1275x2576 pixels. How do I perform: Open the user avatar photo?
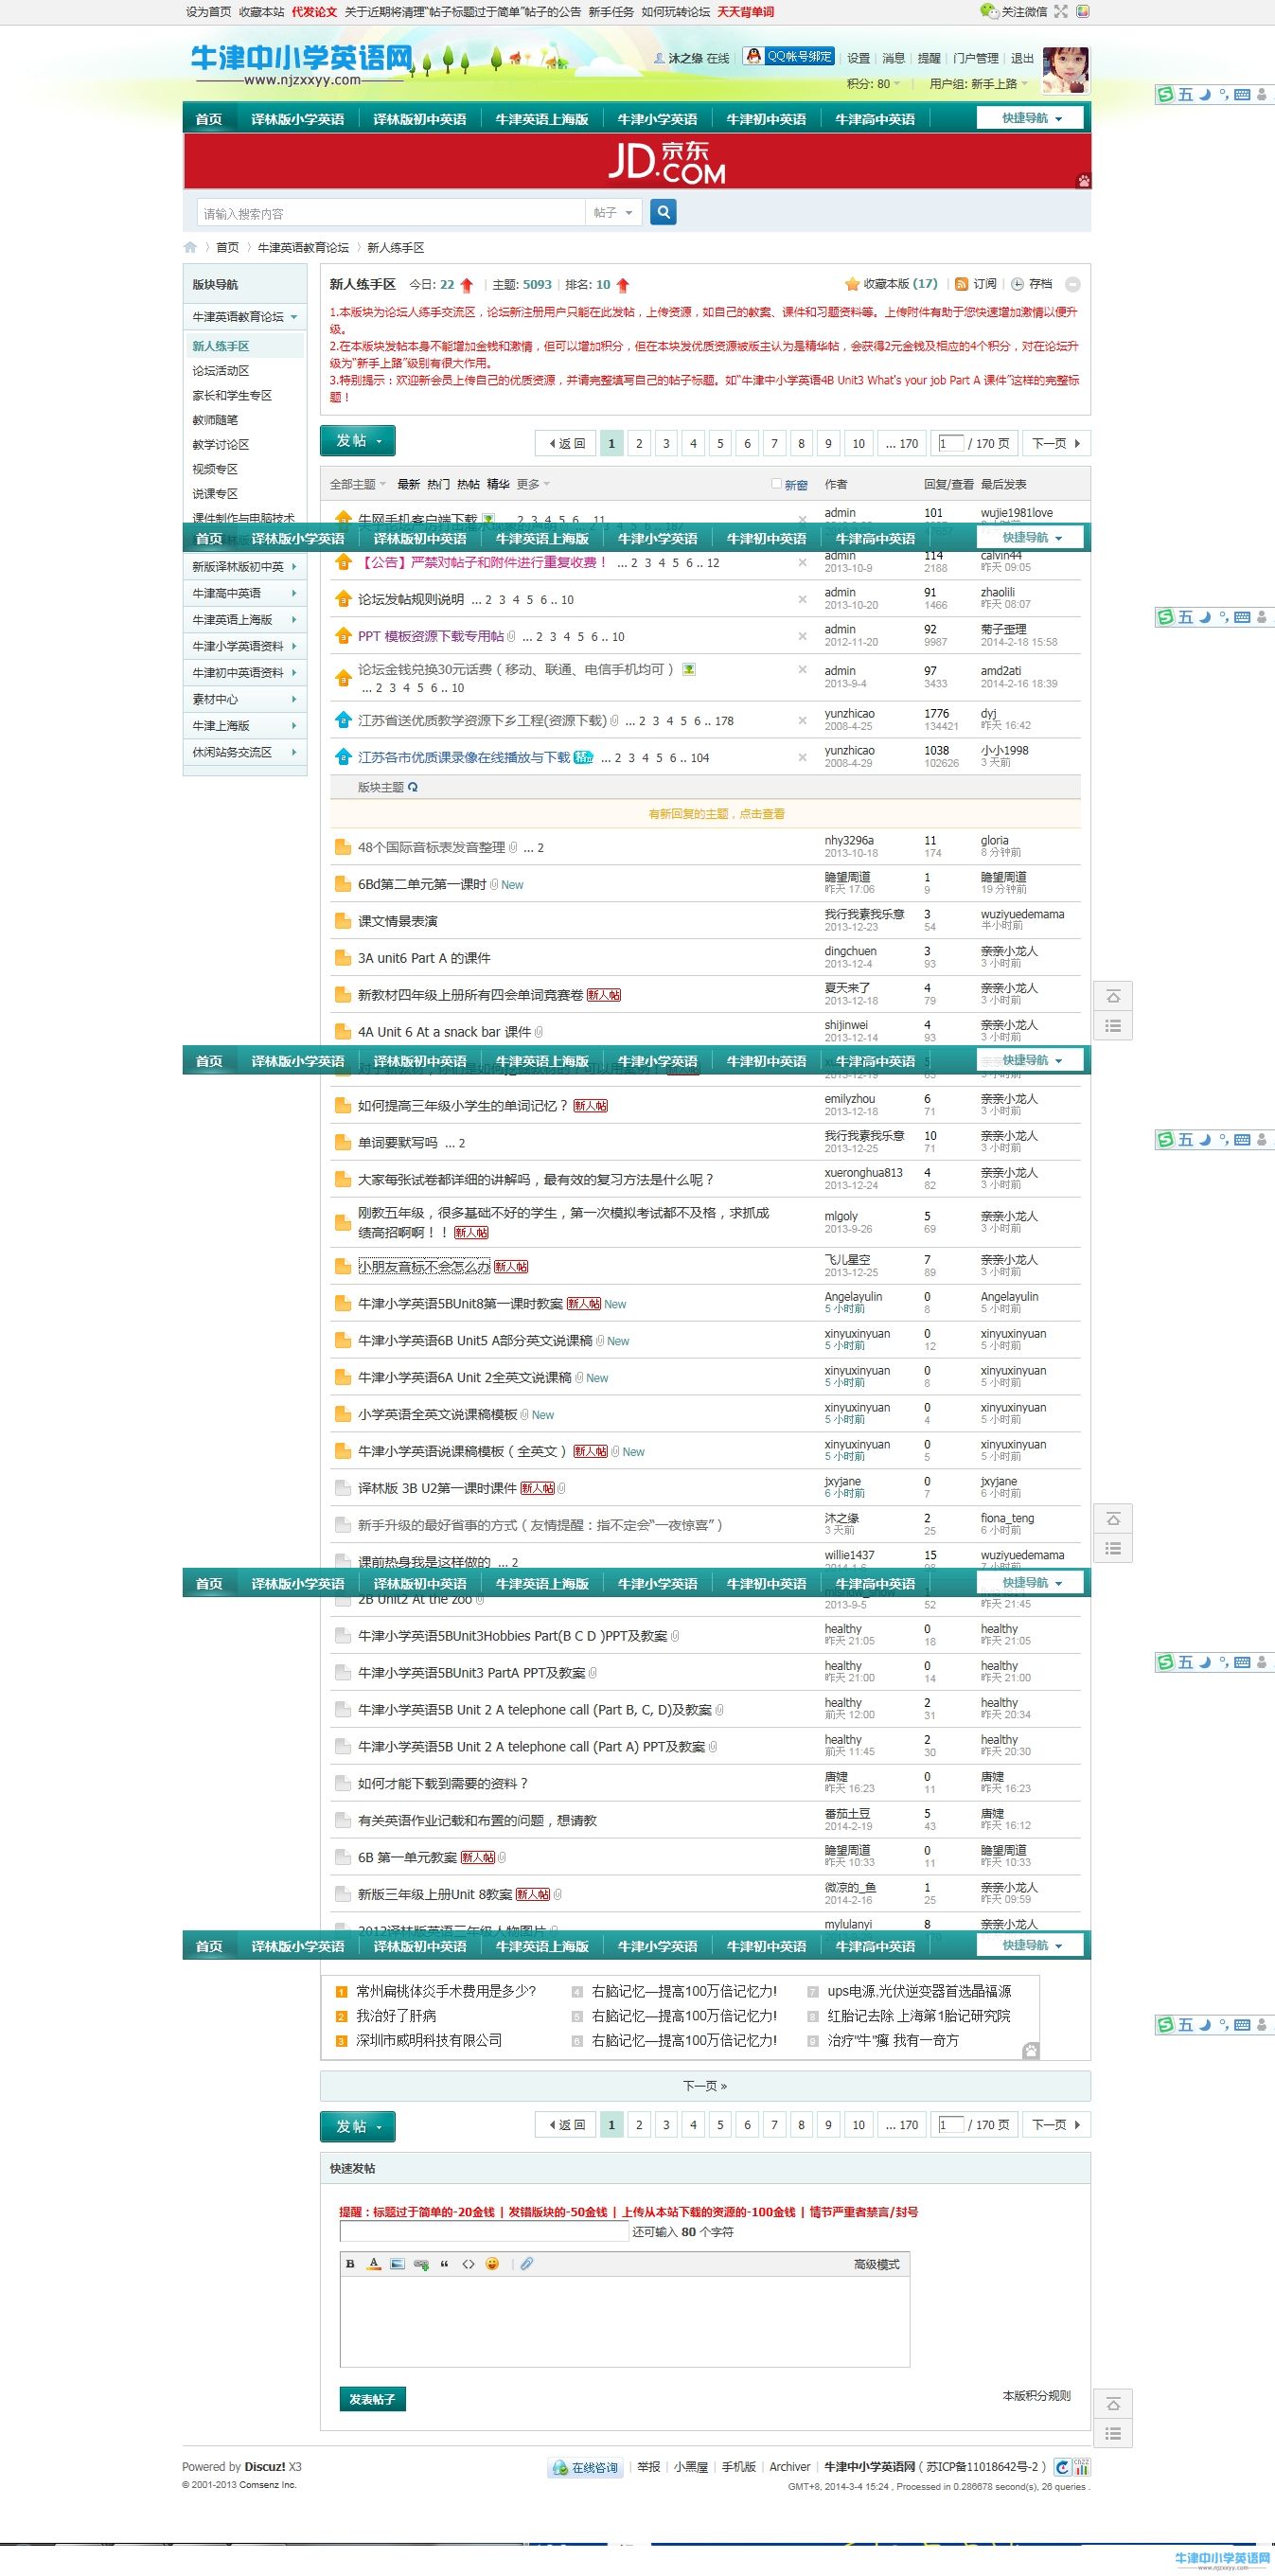(1065, 69)
